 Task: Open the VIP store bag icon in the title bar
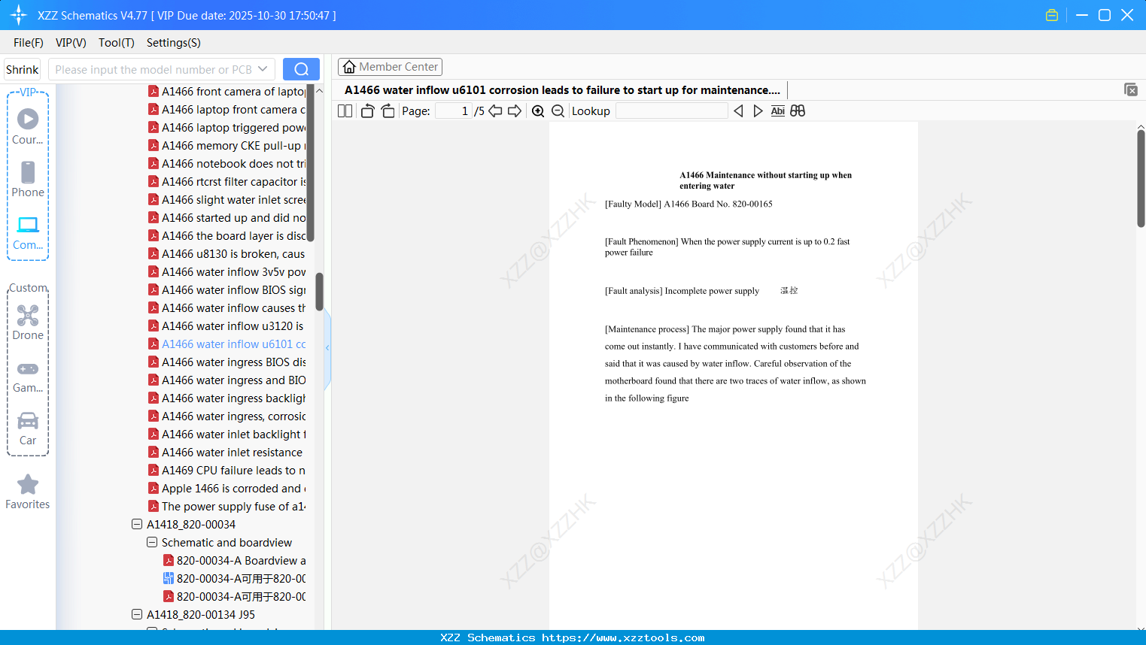[x=1052, y=15]
